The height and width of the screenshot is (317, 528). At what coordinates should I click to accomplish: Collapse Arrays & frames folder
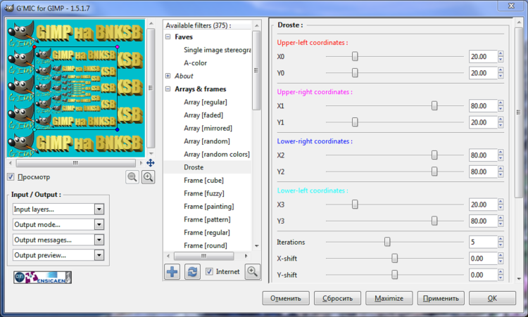point(168,89)
